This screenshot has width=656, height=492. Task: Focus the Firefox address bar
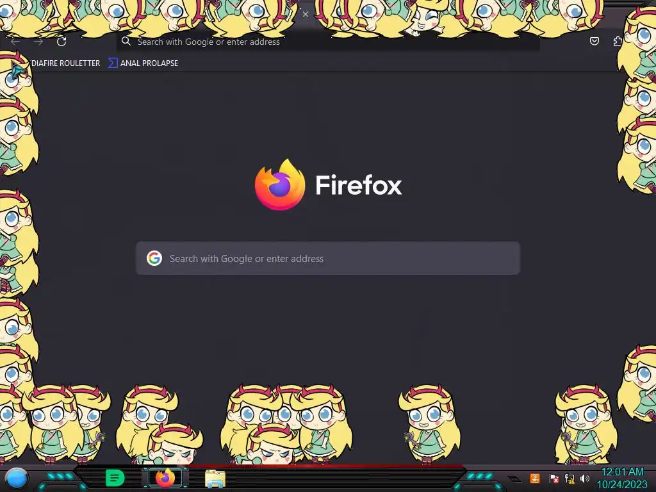(327, 42)
